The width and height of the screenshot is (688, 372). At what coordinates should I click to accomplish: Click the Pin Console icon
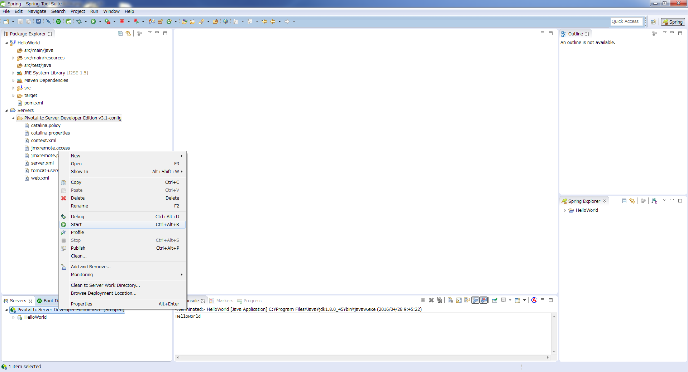point(495,300)
